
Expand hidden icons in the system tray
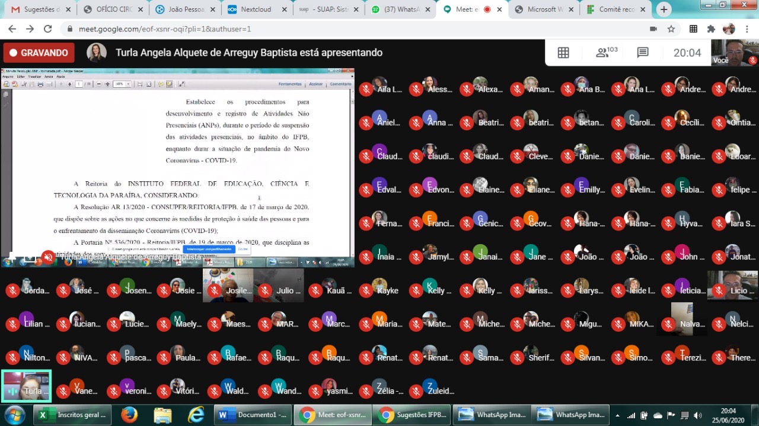617,414
